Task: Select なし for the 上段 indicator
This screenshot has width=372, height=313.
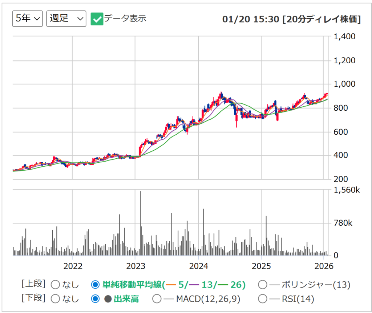Action: click(56, 285)
